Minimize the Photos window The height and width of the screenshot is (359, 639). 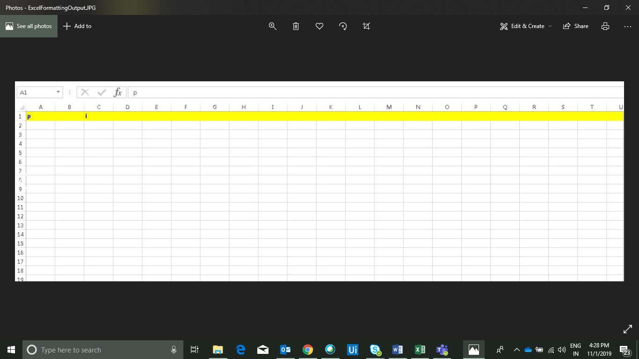pos(585,7)
